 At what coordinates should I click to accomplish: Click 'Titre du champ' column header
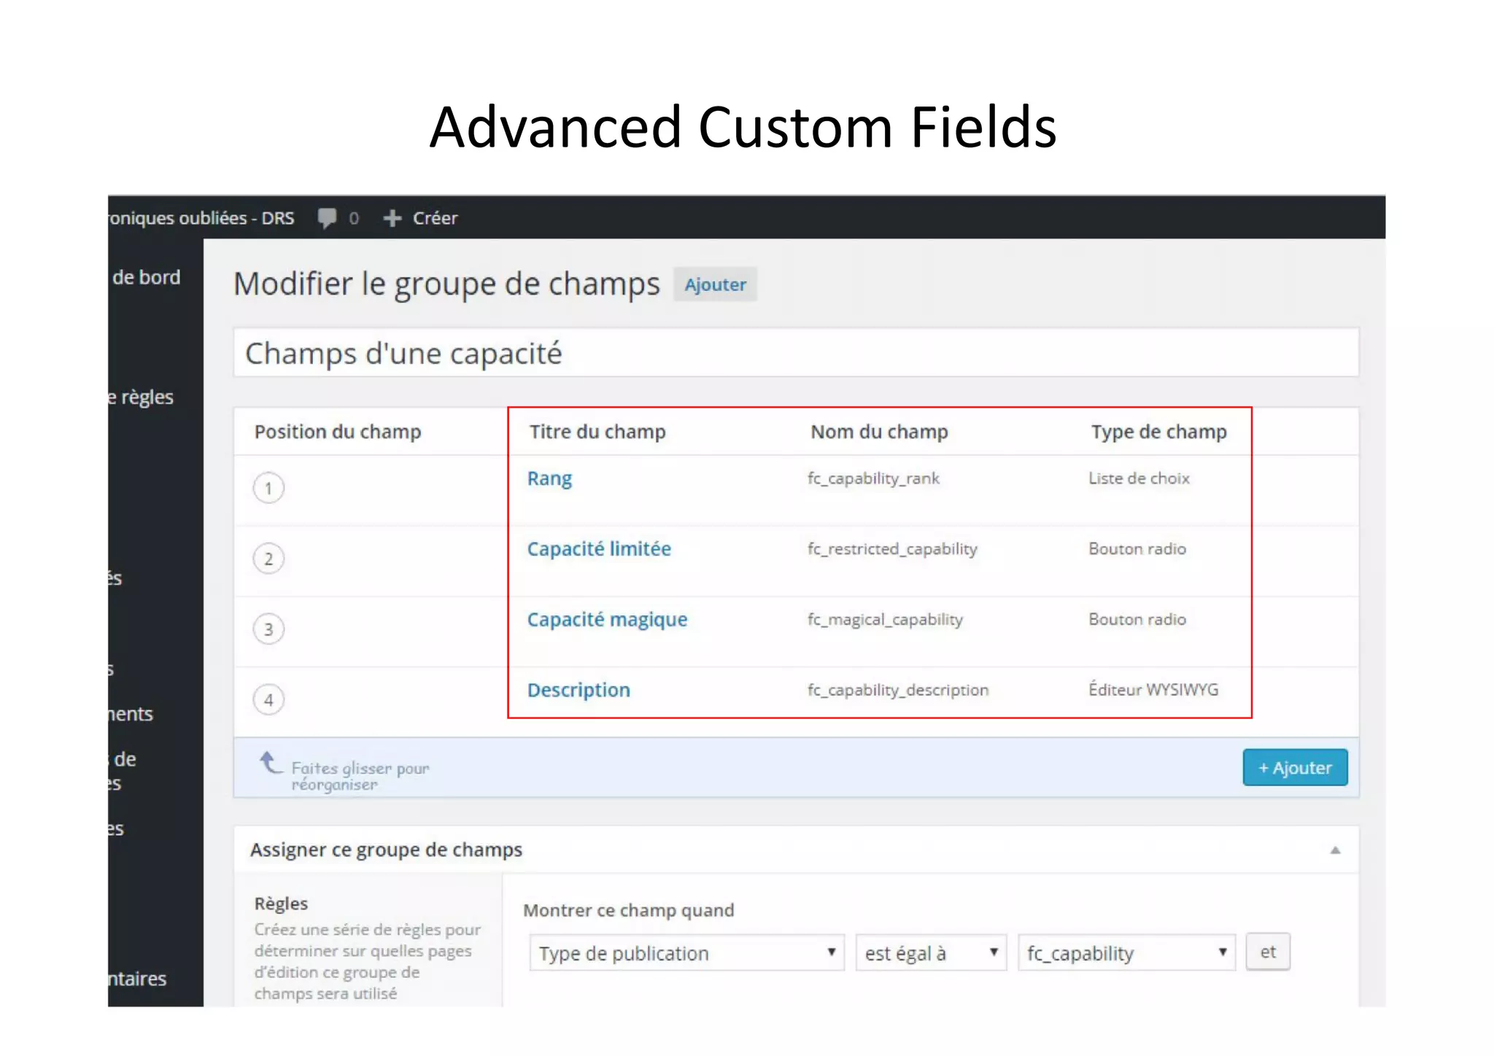click(597, 432)
